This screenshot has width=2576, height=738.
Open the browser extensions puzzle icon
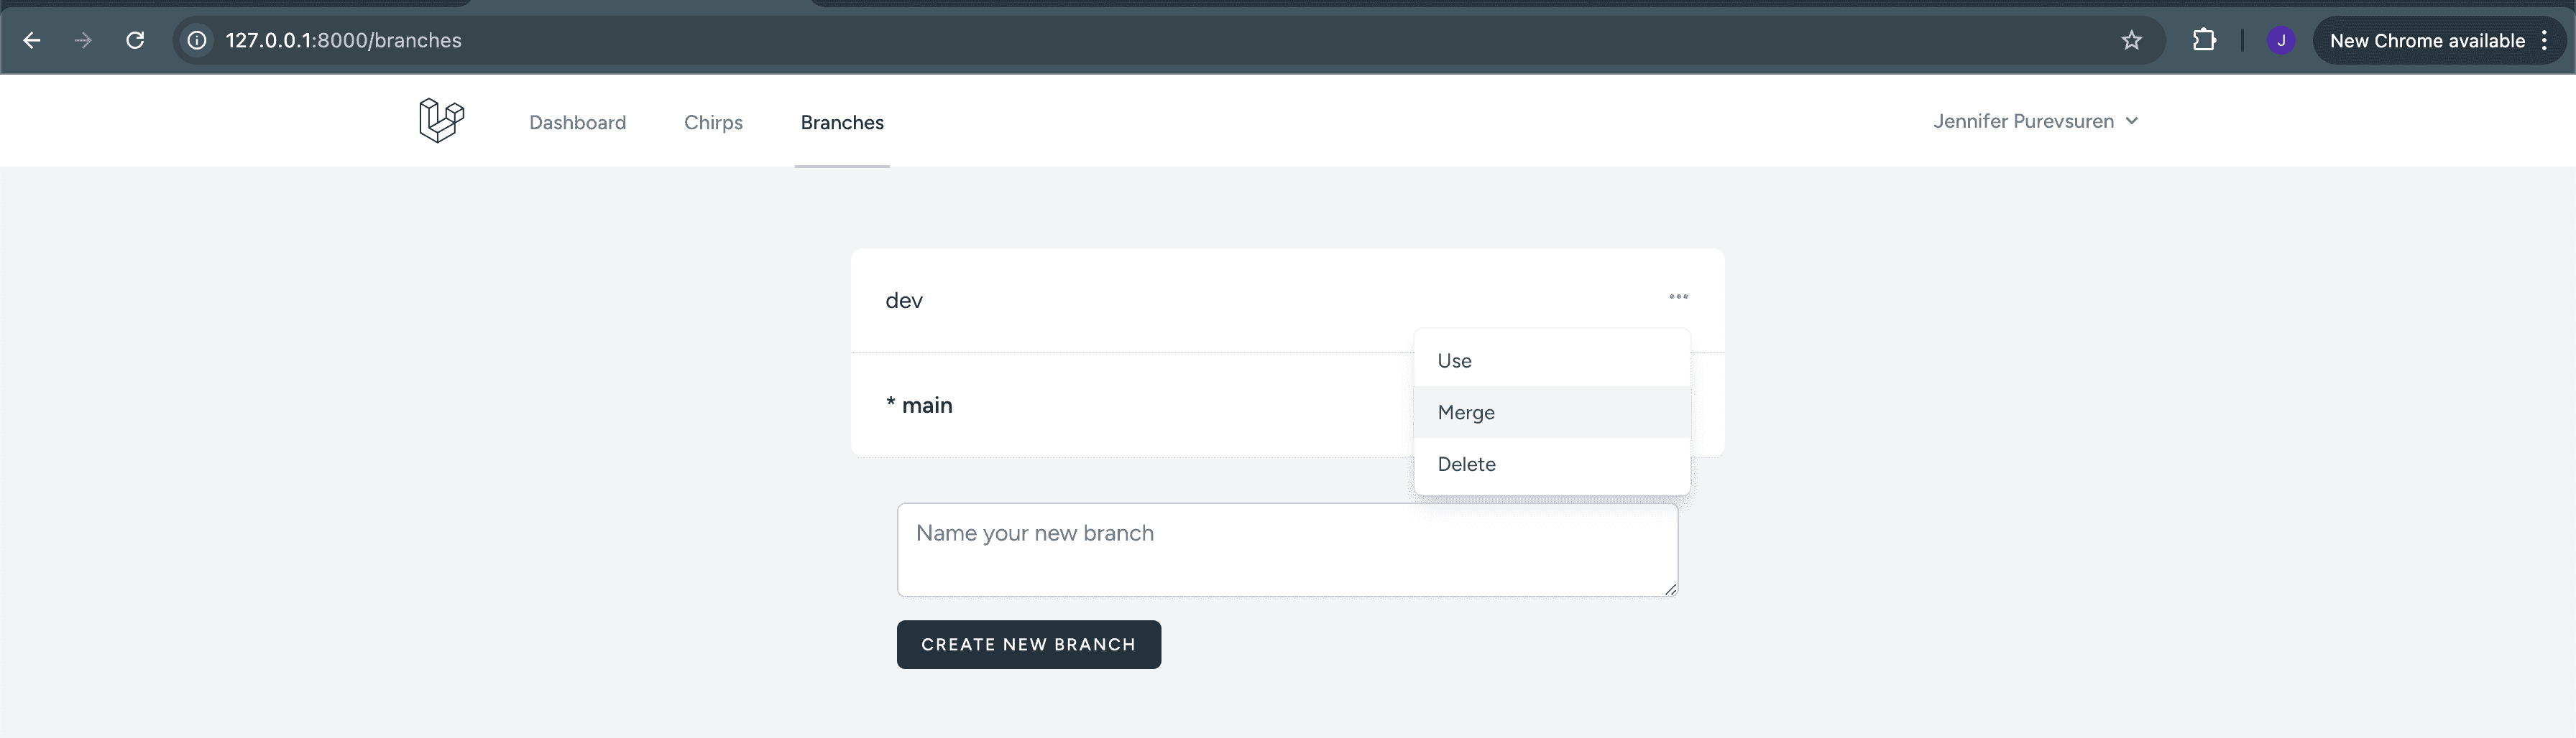point(2204,41)
